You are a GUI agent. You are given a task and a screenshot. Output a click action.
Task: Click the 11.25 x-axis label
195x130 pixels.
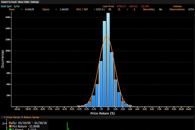pos(188,109)
